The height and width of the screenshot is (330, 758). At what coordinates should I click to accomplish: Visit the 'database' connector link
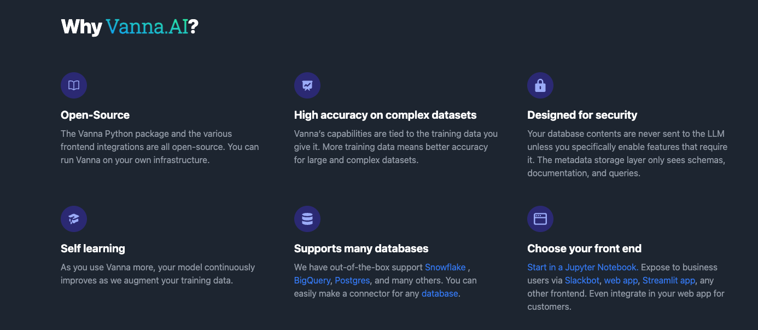(440, 293)
